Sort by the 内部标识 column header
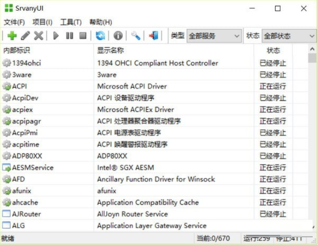The image size is (318, 245). coord(47,50)
